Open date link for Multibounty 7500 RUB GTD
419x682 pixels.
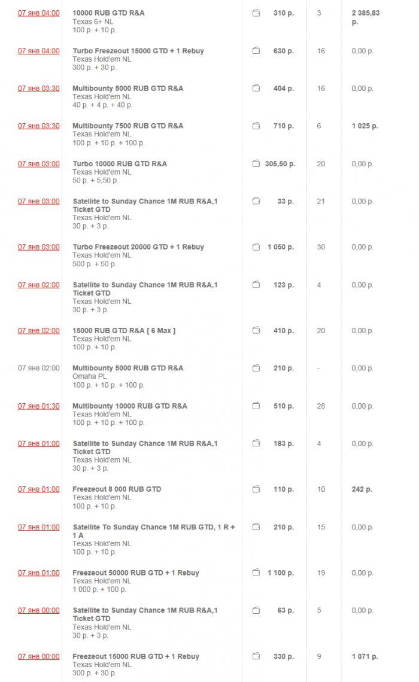tap(39, 126)
